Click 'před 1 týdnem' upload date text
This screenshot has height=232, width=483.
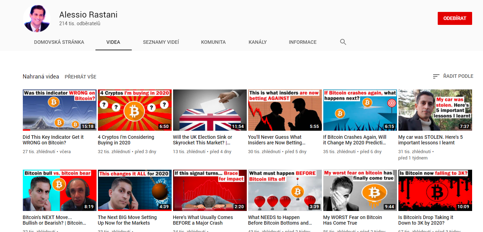point(413,158)
